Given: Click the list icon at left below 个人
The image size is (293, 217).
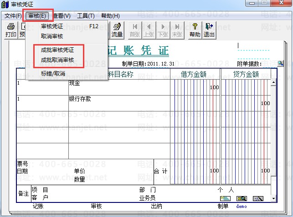Looking at the screenshot, I should click(x=225, y=198).
